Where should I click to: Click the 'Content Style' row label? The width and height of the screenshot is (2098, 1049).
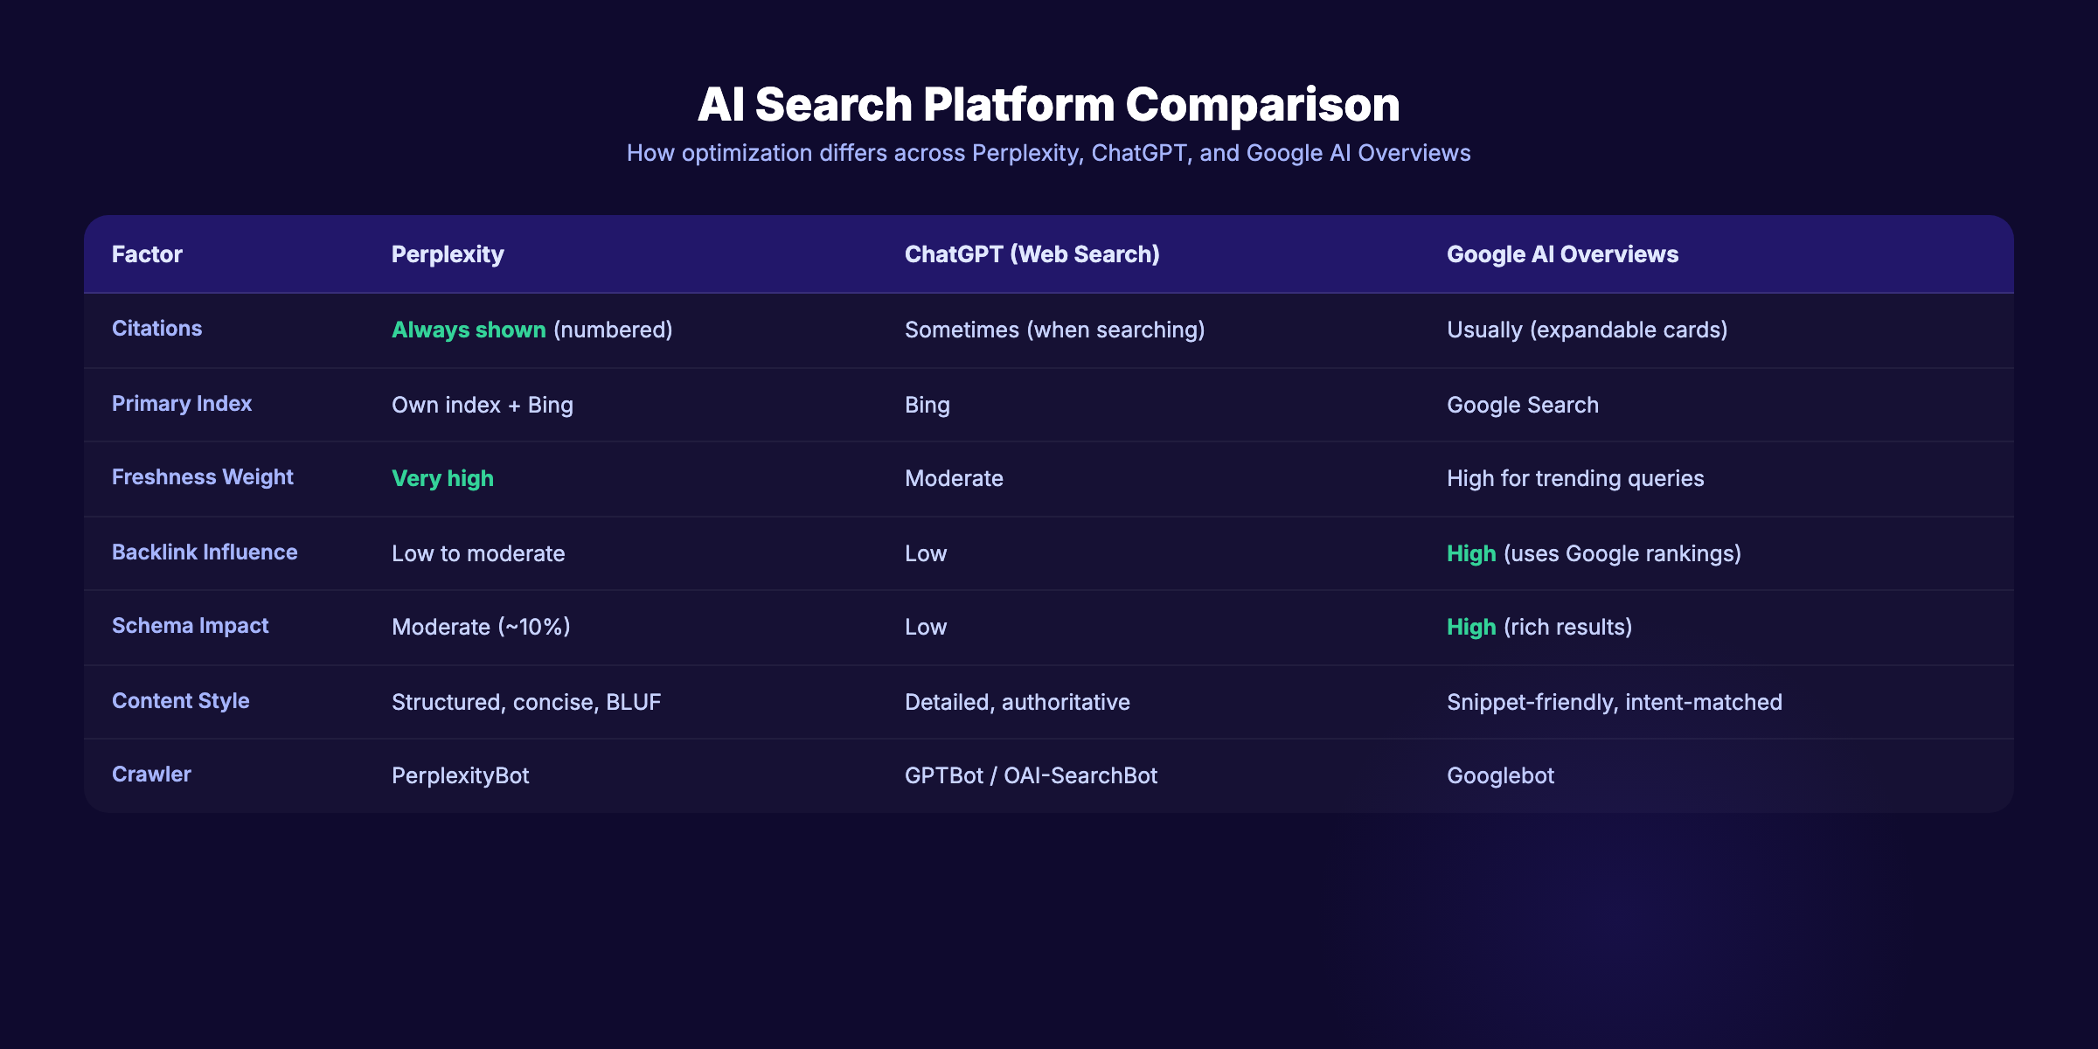coord(180,700)
